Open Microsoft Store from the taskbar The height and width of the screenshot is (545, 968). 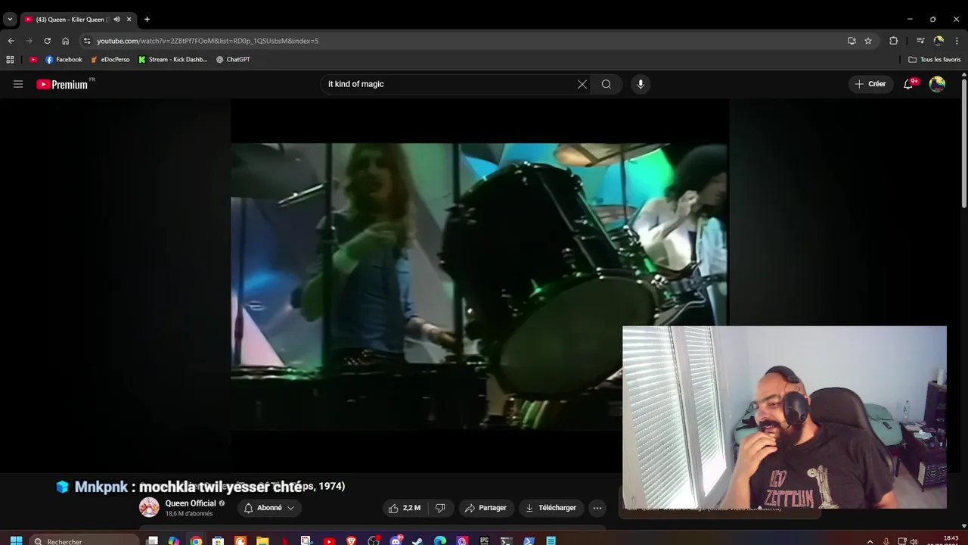pos(218,541)
